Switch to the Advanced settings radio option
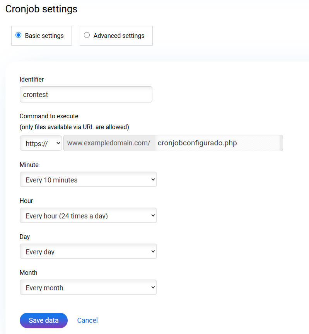This screenshot has width=309, height=334. click(87, 35)
